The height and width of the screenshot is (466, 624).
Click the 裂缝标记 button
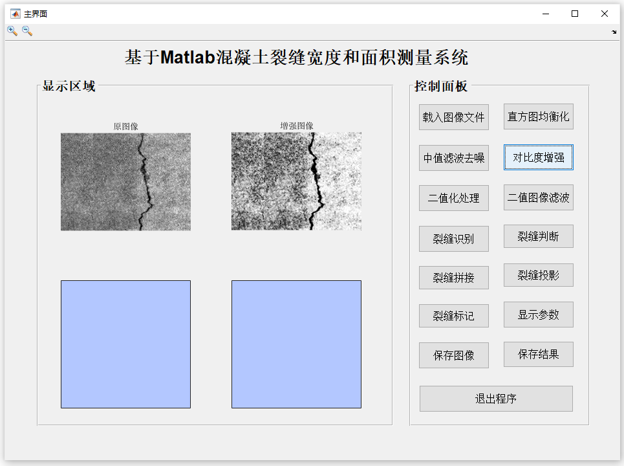[x=454, y=316]
